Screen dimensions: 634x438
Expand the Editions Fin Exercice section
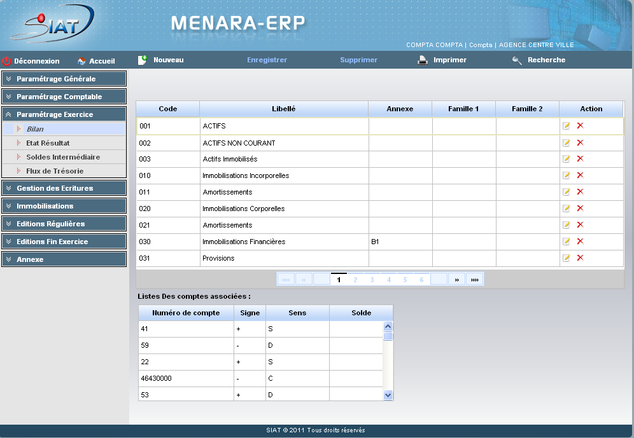click(64, 242)
